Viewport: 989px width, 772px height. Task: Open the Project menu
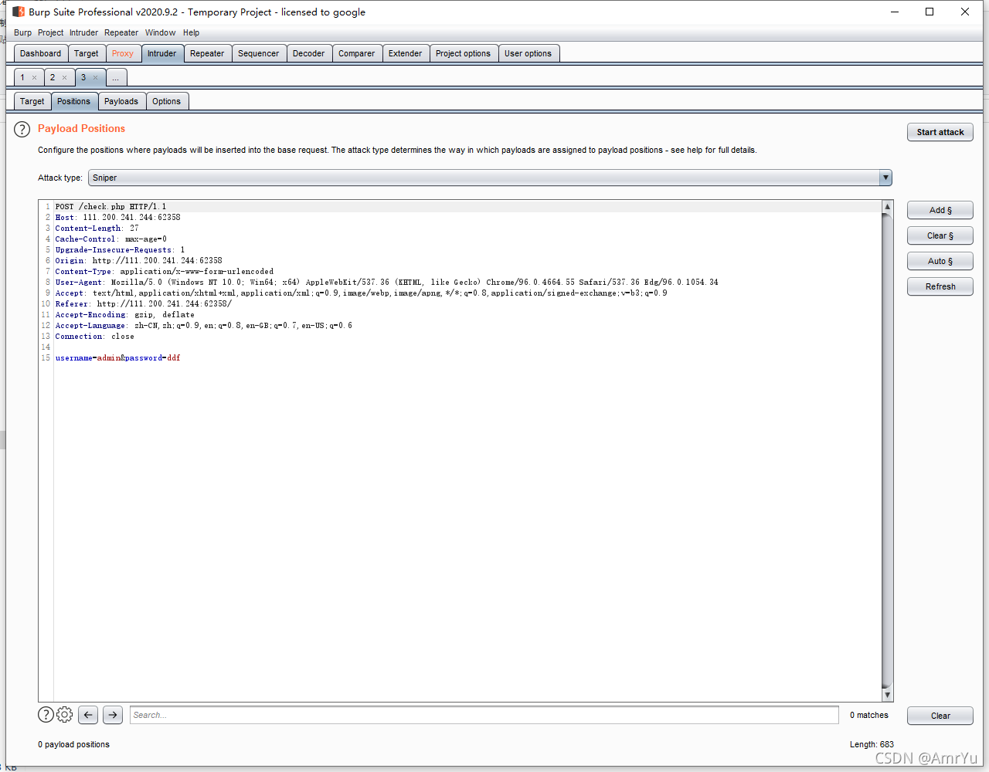pyautogui.click(x=50, y=32)
